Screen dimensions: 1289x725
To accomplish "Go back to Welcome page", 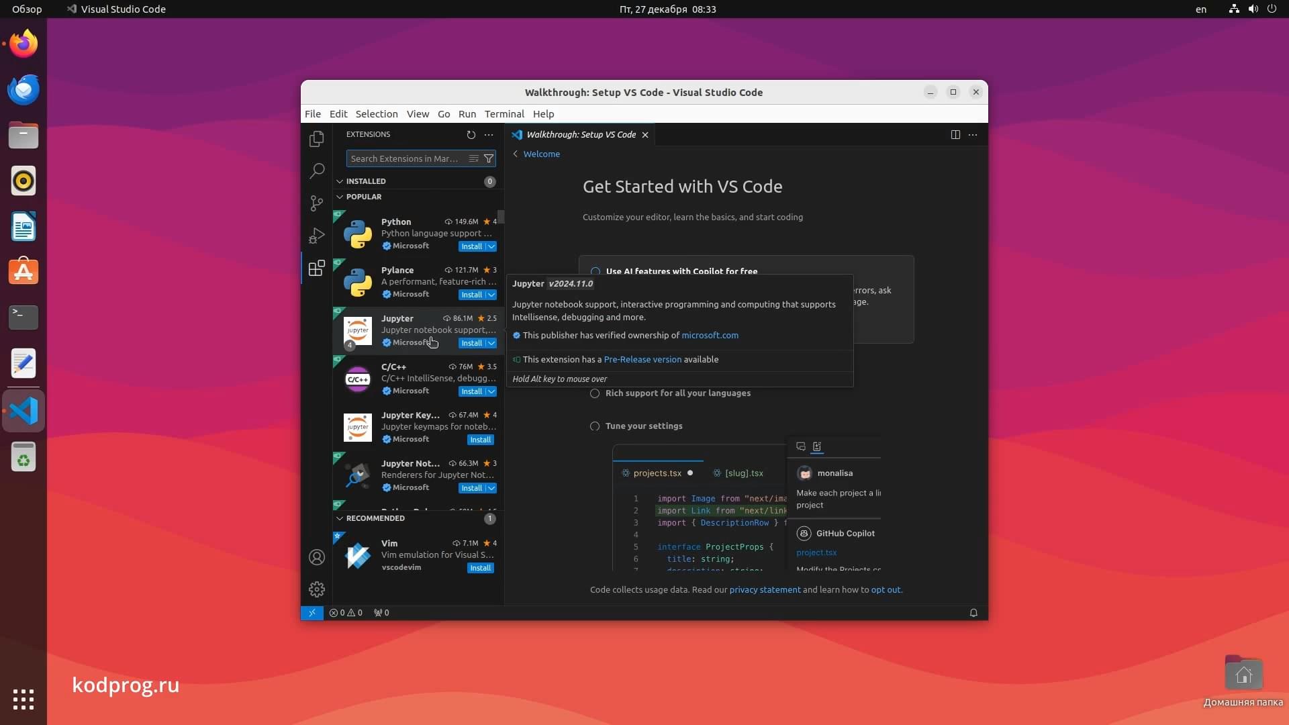I will pos(536,154).
